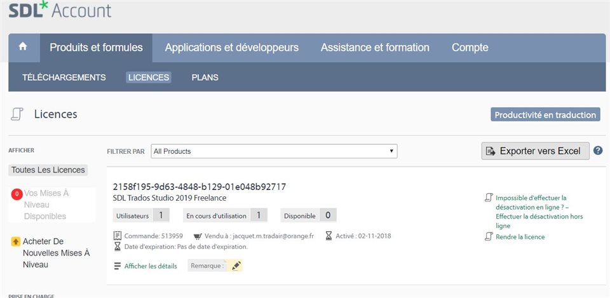
Task: Open Afficher les détails link
Action: (151, 266)
